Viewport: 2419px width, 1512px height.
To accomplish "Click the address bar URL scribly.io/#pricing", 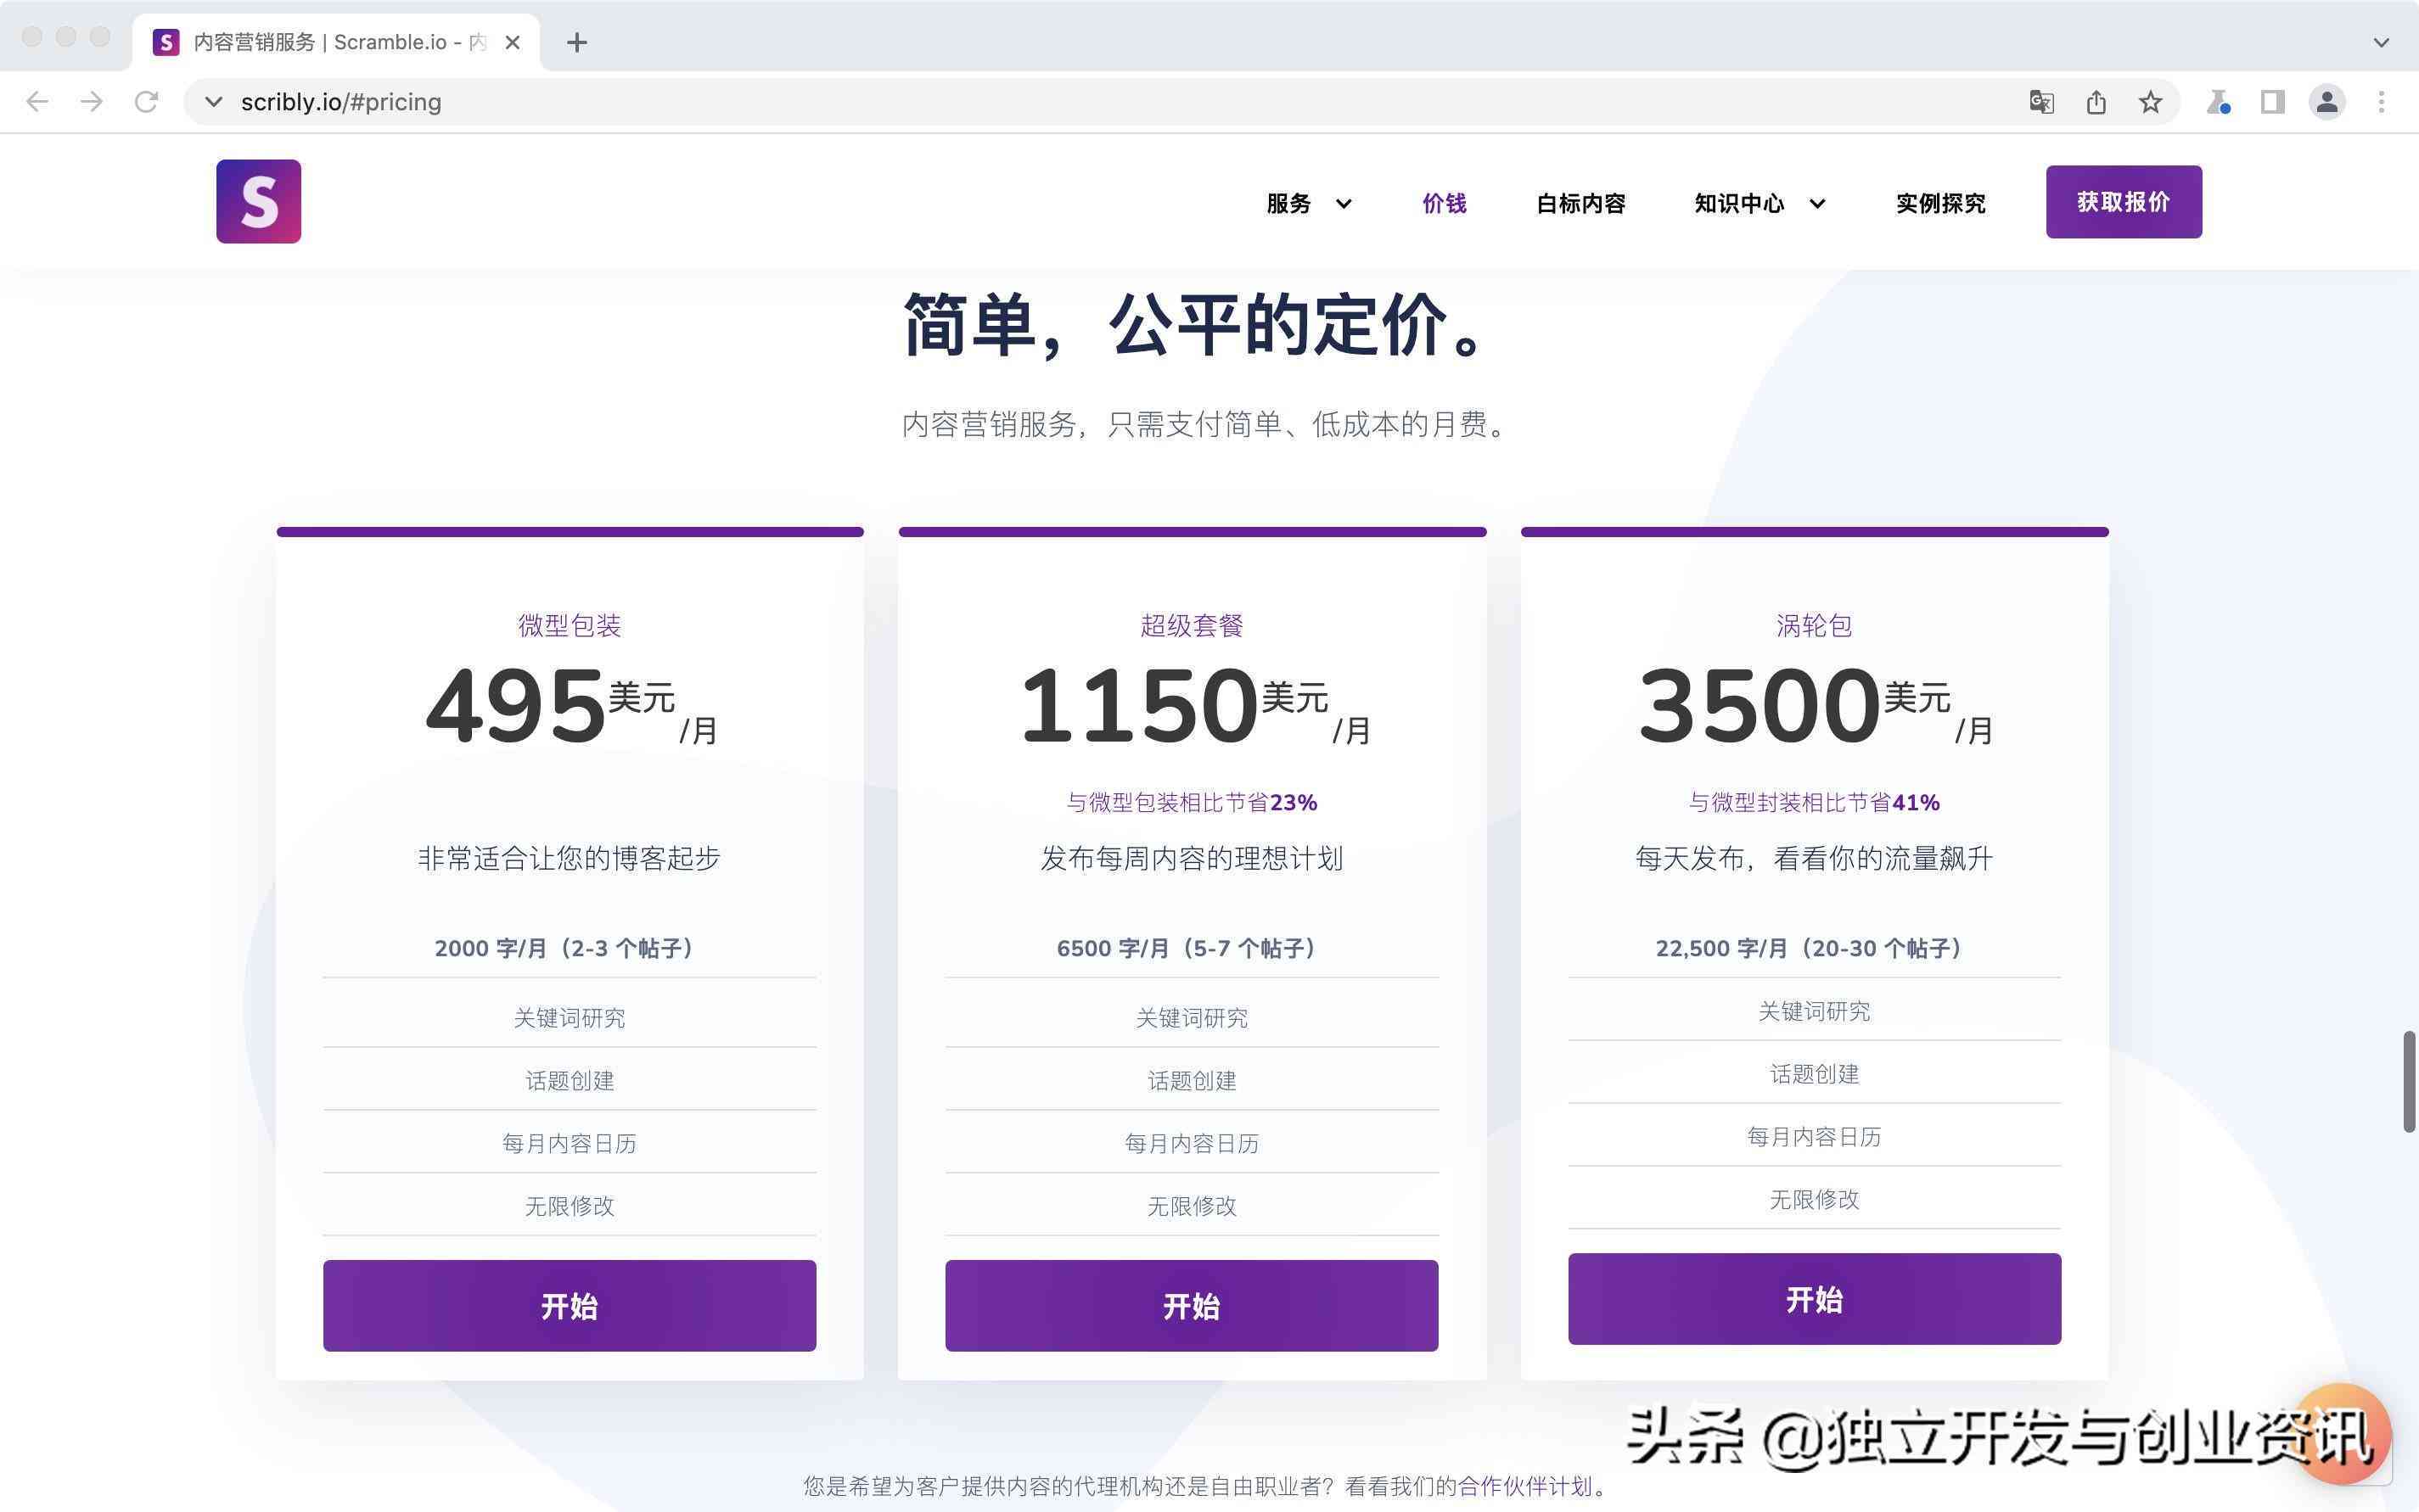I will pos(341,102).
